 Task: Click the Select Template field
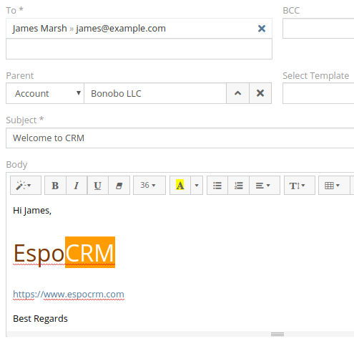pos(318,93)
